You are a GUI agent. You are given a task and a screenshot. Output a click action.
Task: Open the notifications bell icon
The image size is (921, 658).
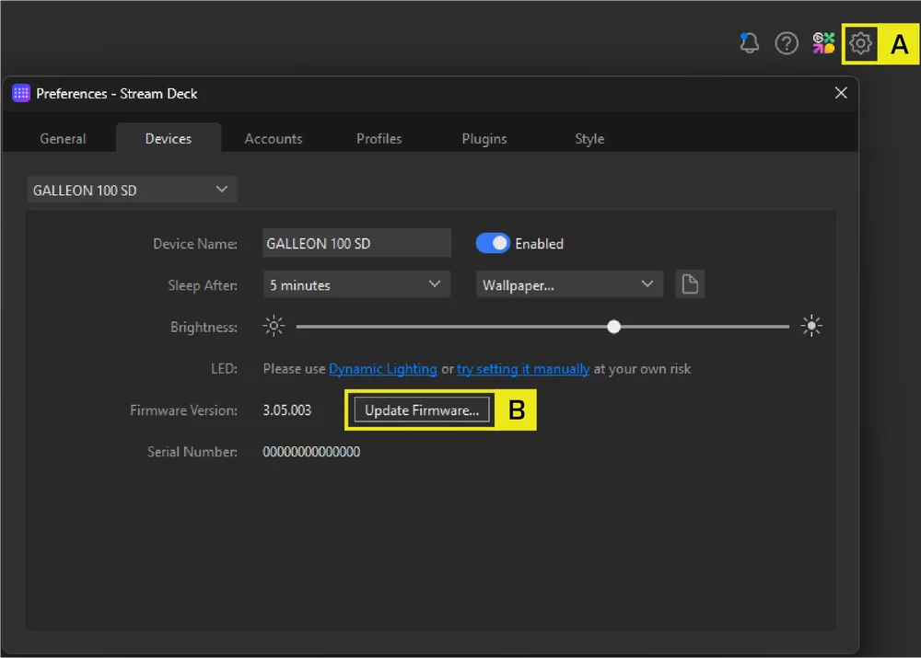(x=750, y=43)
